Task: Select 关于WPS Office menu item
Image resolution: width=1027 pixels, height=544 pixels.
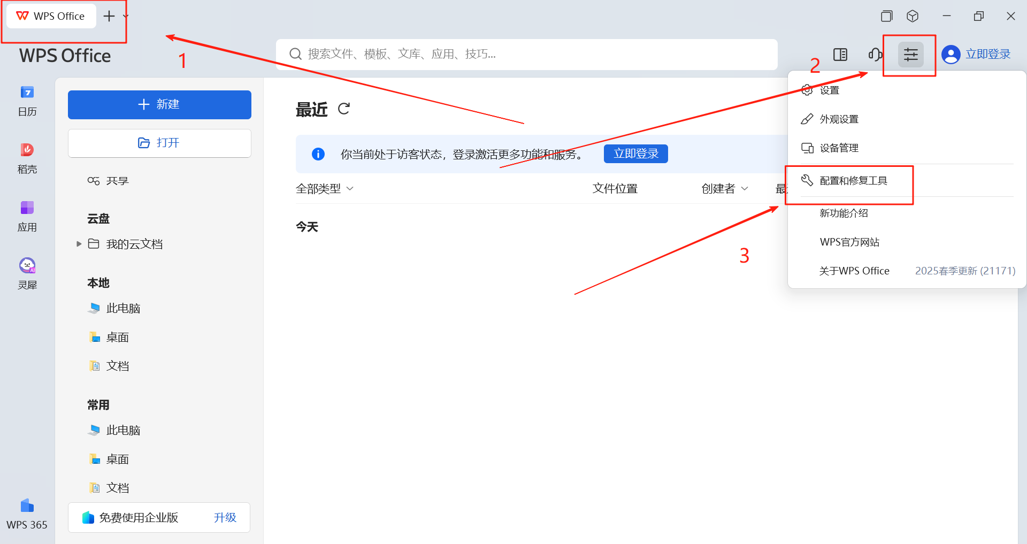Action: point(907,271)
